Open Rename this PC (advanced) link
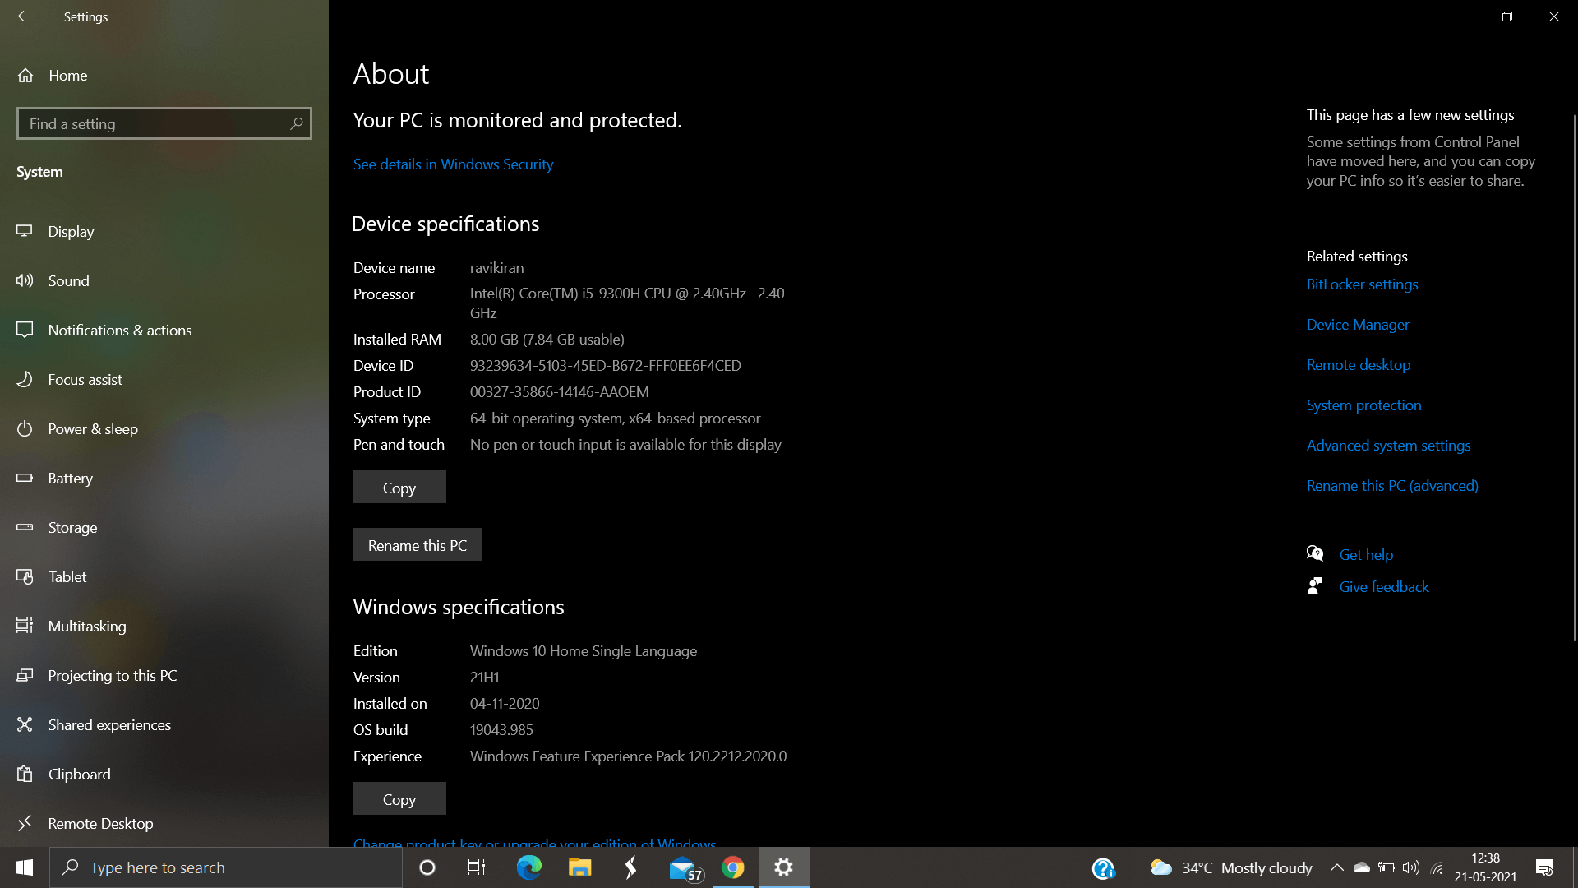This screenshot has width=1578, height=888. tap(1392, 485)
